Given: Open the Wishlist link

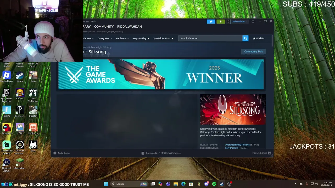Looking at the screenshot, I should tap(259, 38).
